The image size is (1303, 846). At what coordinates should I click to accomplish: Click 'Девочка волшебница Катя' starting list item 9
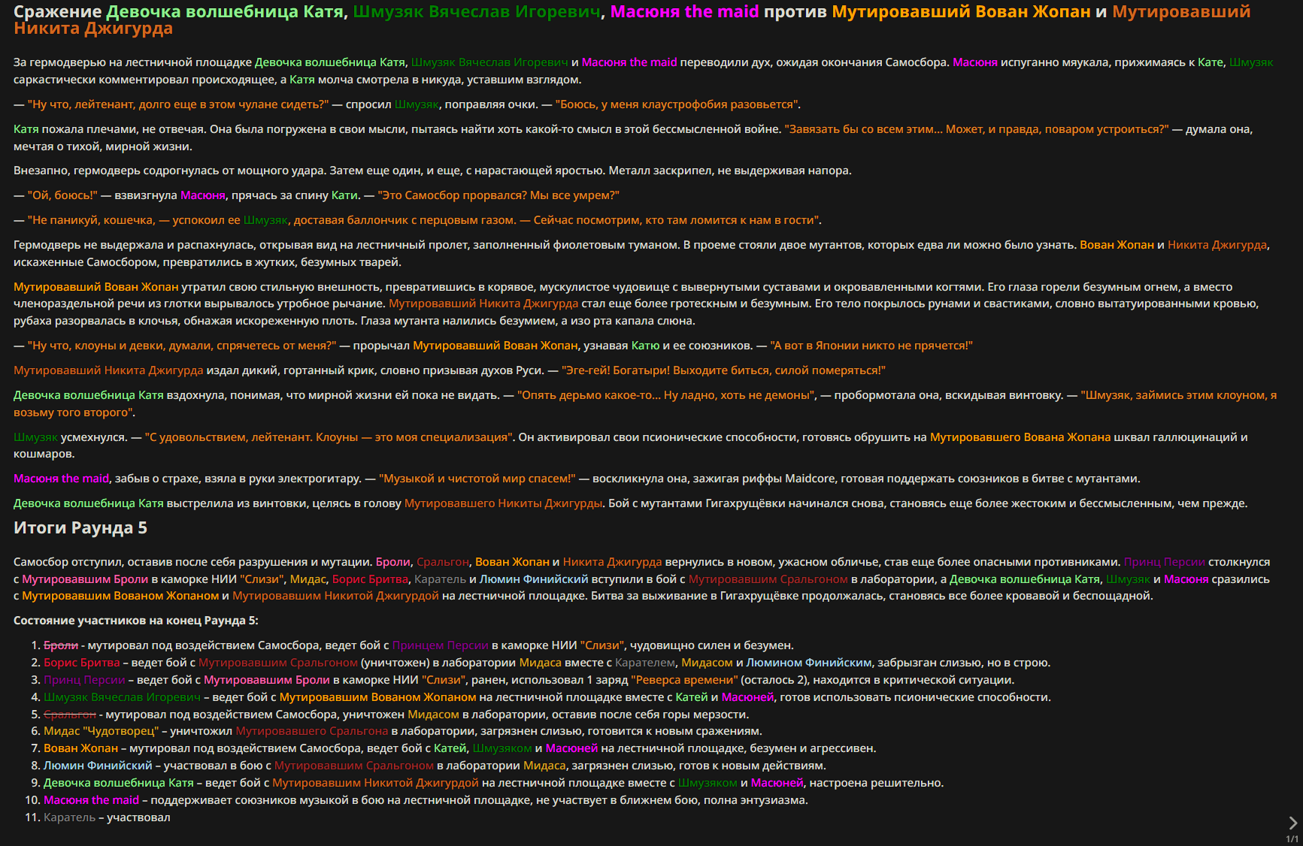tap(119, 783)
